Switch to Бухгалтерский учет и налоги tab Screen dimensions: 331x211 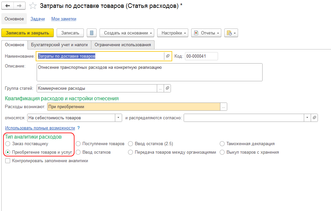(x=59, y=45)
